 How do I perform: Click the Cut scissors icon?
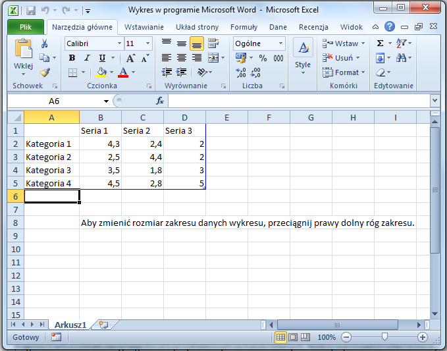pos(44,43)
